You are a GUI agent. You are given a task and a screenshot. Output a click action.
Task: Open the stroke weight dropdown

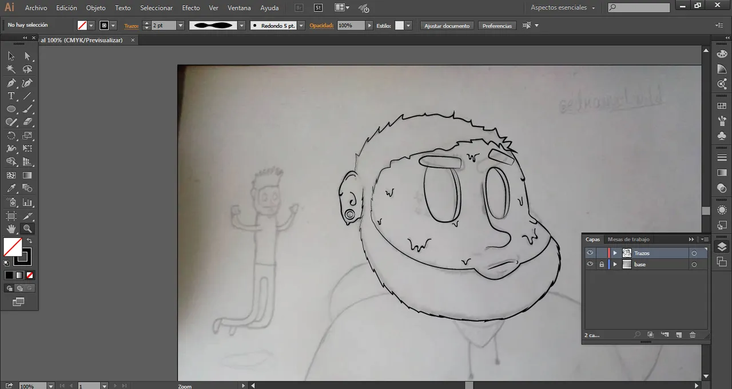pos(181,25)
